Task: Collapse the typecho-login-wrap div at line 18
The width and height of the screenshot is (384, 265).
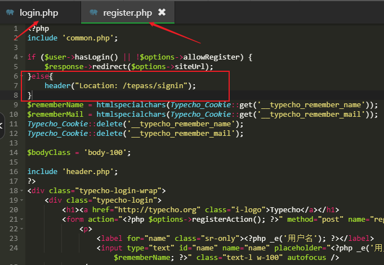Action: (24, 190)
